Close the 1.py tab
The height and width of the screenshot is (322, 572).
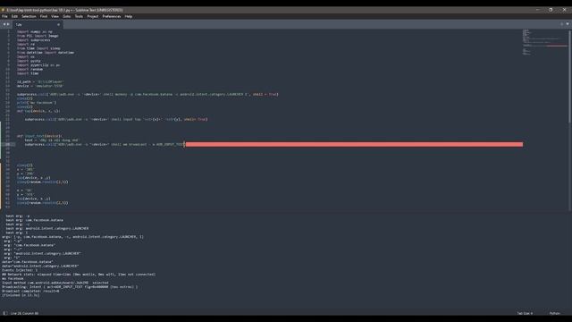tap(58, 24)
